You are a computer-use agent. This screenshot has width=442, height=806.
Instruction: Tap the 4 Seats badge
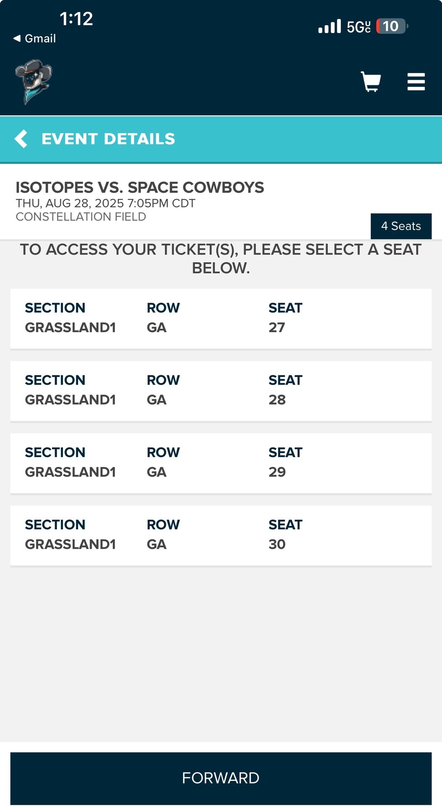pyautogui.click(x=401, y=226)
